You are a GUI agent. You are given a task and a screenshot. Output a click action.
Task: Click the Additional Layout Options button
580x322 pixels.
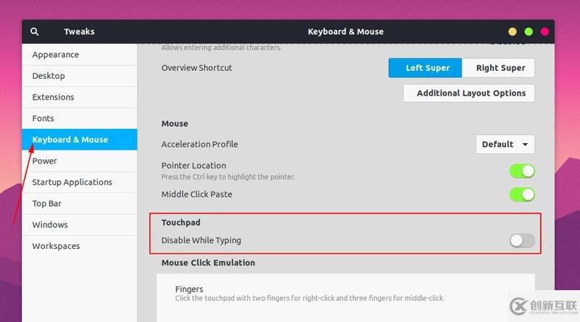point(471,93)
